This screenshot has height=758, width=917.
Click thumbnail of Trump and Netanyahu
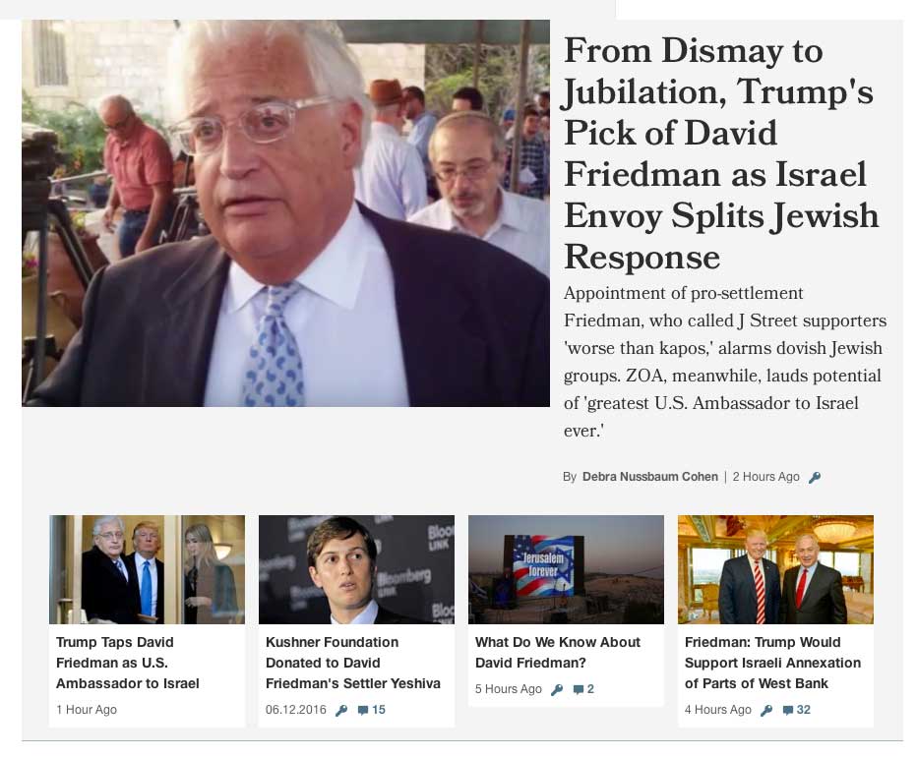775,570
